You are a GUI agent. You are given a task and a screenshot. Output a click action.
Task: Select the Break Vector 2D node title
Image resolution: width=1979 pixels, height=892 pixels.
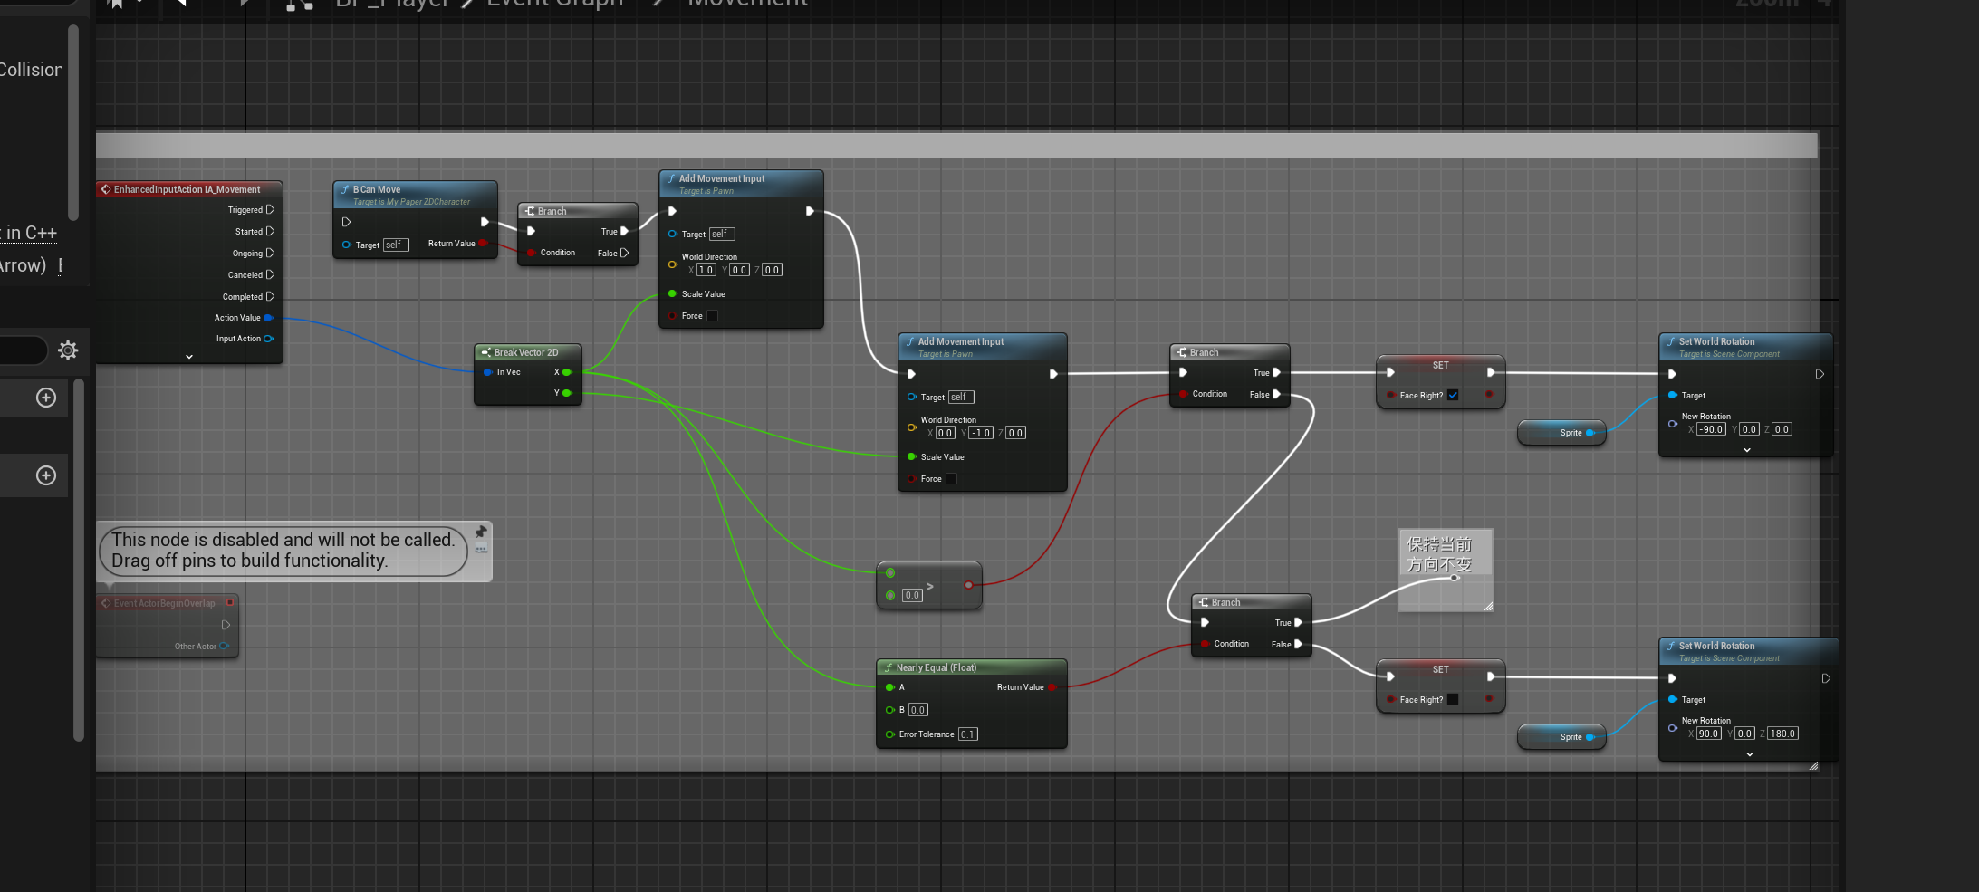click(x=526, y=352)
